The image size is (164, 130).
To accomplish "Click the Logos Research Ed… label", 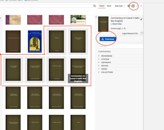I will click(131, 33).
